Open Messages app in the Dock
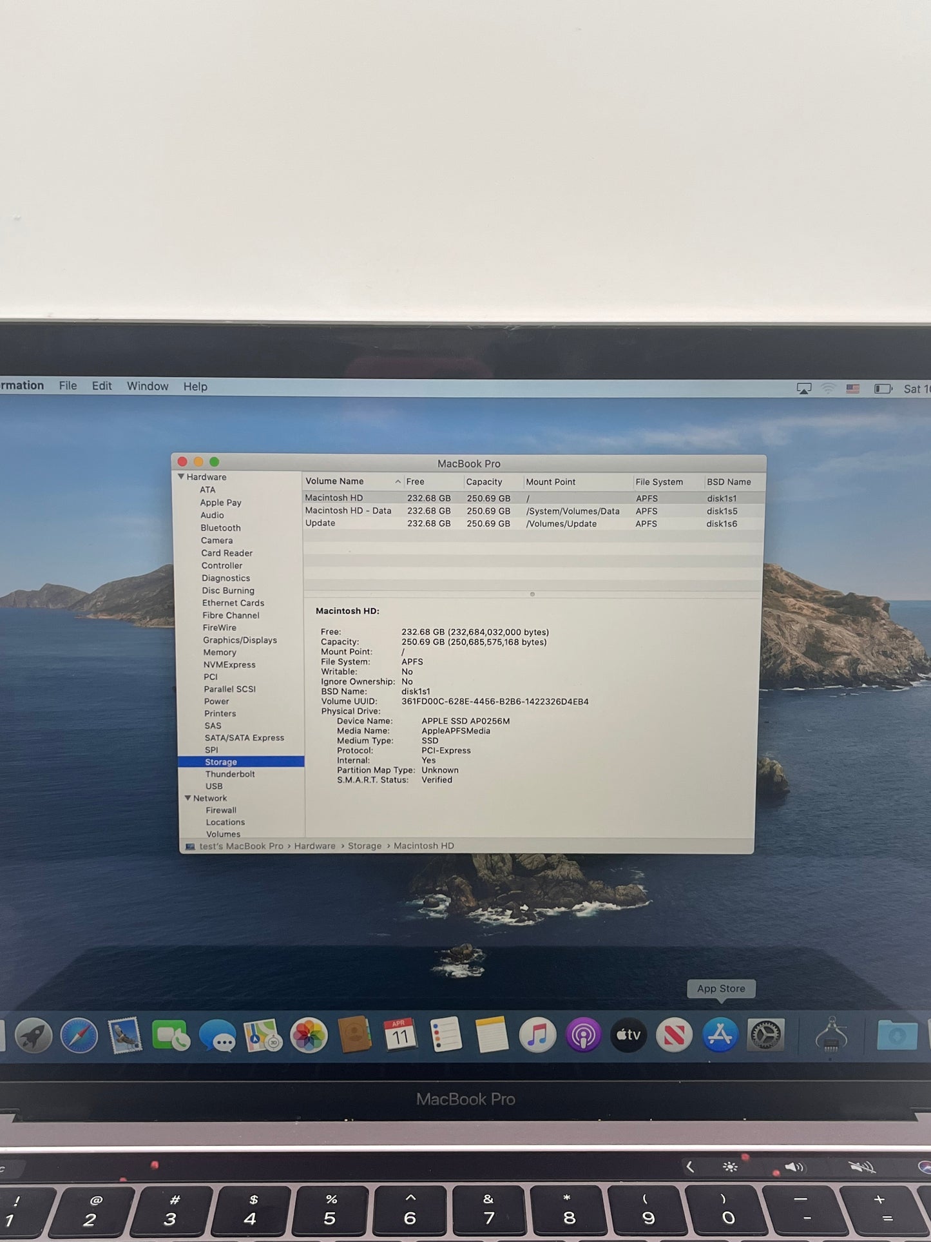Screen dimensions: 931x1242 [217, 1036]
